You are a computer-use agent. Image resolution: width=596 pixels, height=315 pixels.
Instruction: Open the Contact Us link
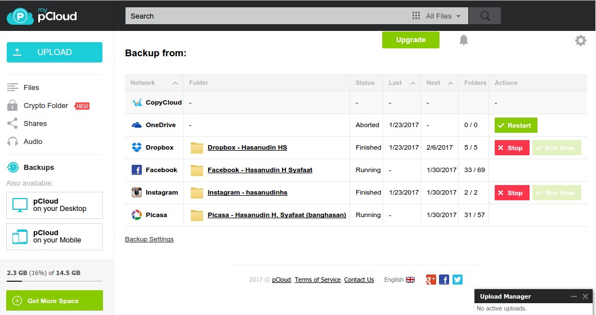359,280
